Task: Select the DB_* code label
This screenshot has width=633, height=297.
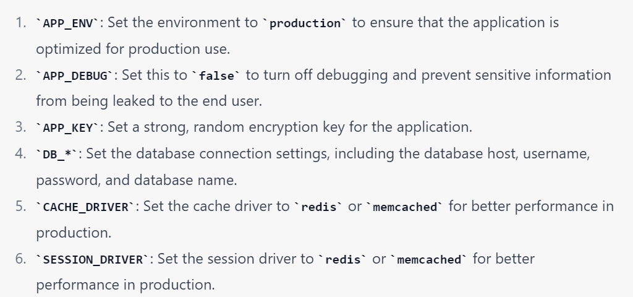Action: pos(57,154)
